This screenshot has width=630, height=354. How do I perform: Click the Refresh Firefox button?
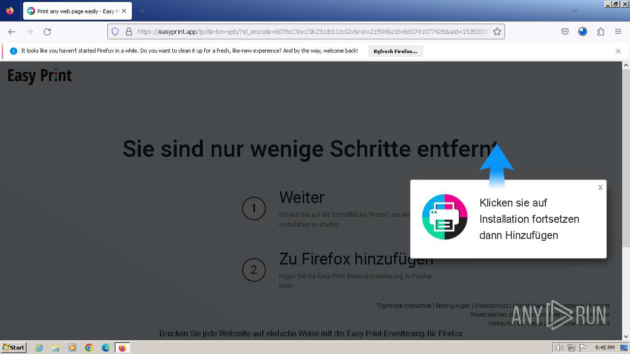coord(395,51)
